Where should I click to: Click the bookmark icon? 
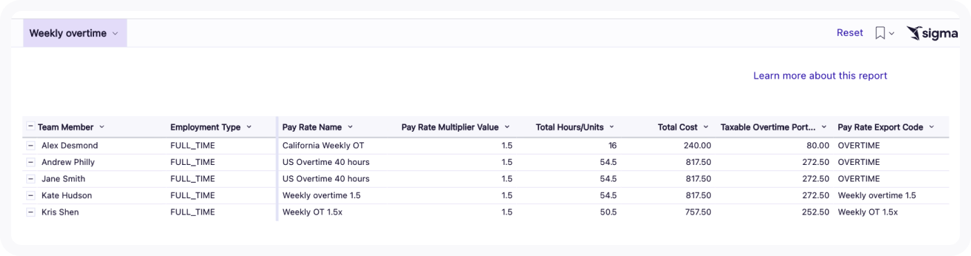[x=880, y=33]
